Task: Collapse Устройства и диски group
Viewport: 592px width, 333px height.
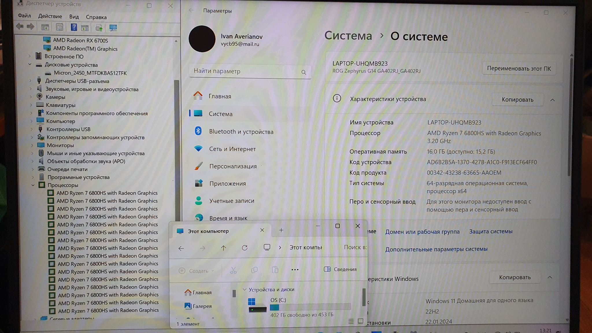Action: point(245,289)
